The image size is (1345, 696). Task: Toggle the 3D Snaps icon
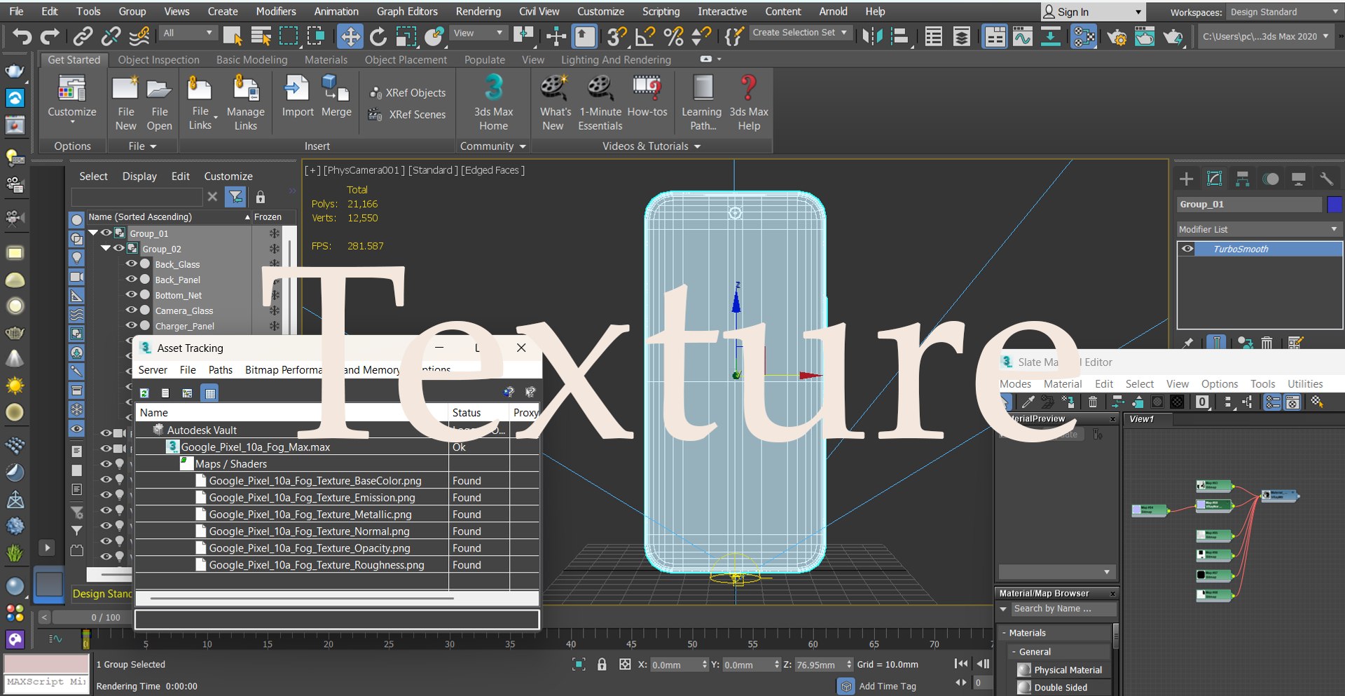(617, 36)
